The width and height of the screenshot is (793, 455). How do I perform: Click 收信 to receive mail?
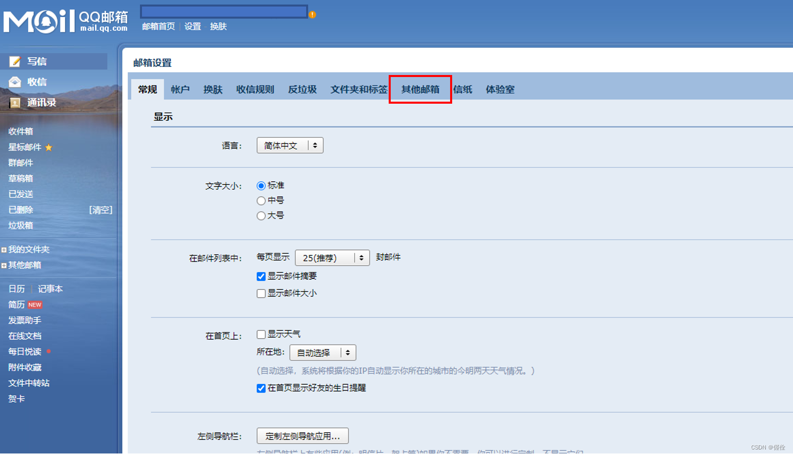[37, 82]
